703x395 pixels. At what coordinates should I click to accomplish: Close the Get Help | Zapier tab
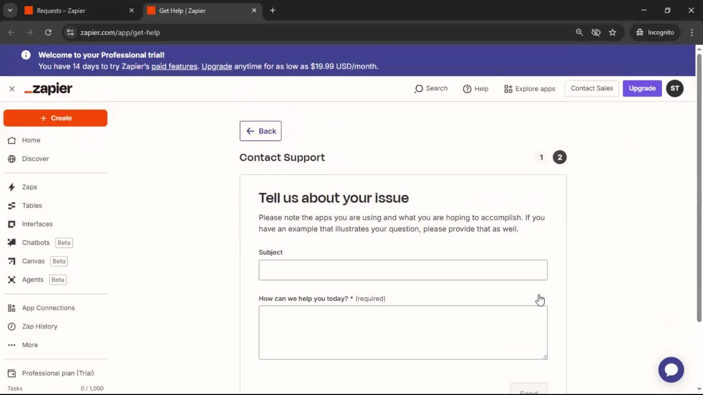[254, 11]
